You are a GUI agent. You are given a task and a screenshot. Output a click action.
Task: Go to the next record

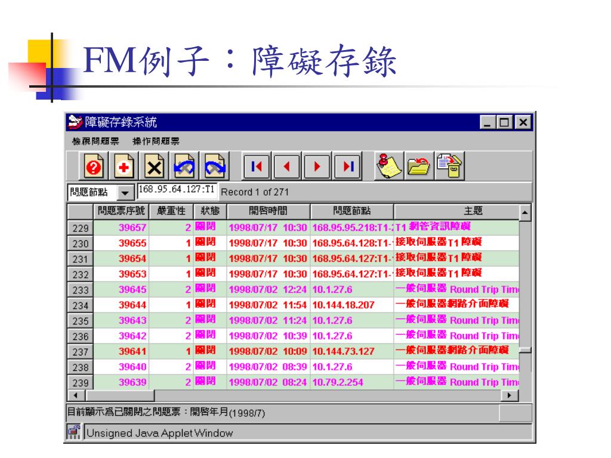coord(317,166)
